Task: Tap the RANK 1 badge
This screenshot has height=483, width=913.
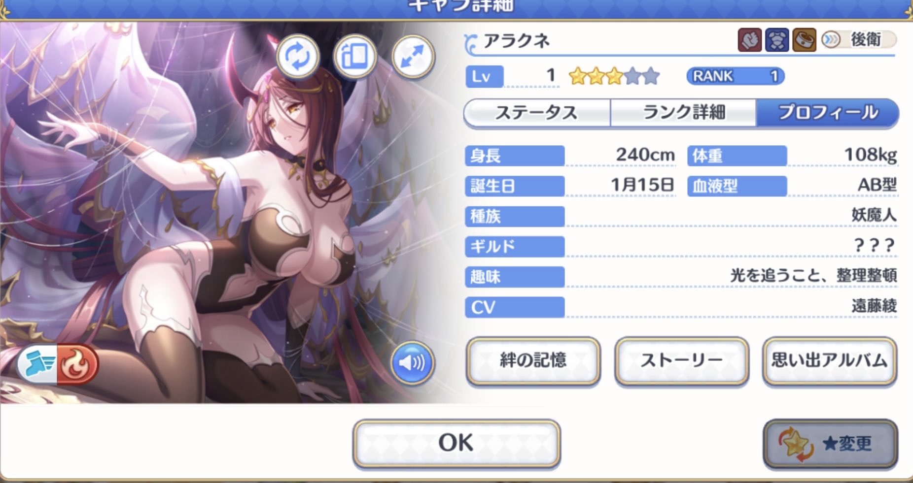Action: 735,76
